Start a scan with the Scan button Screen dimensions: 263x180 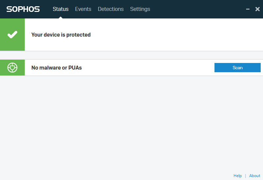(237, 68)
